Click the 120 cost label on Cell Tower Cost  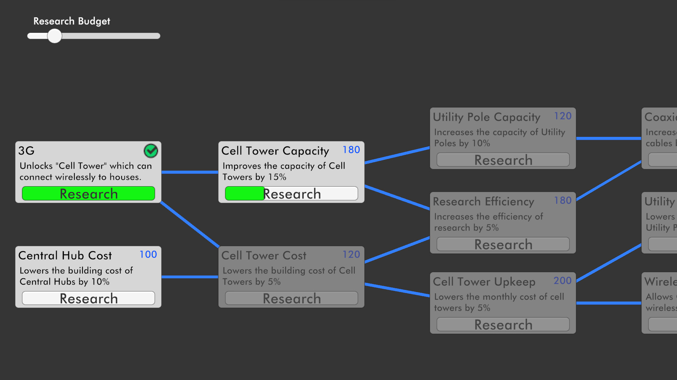(351, 254)
